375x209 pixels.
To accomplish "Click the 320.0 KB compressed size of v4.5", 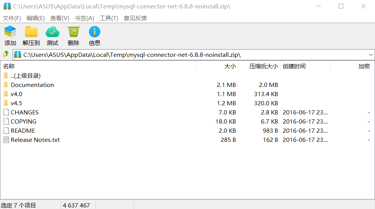I will click(x=266, y=103).
